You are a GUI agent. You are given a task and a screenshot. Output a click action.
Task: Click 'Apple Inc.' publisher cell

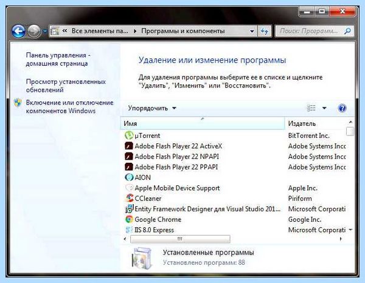tap(302, 188)
